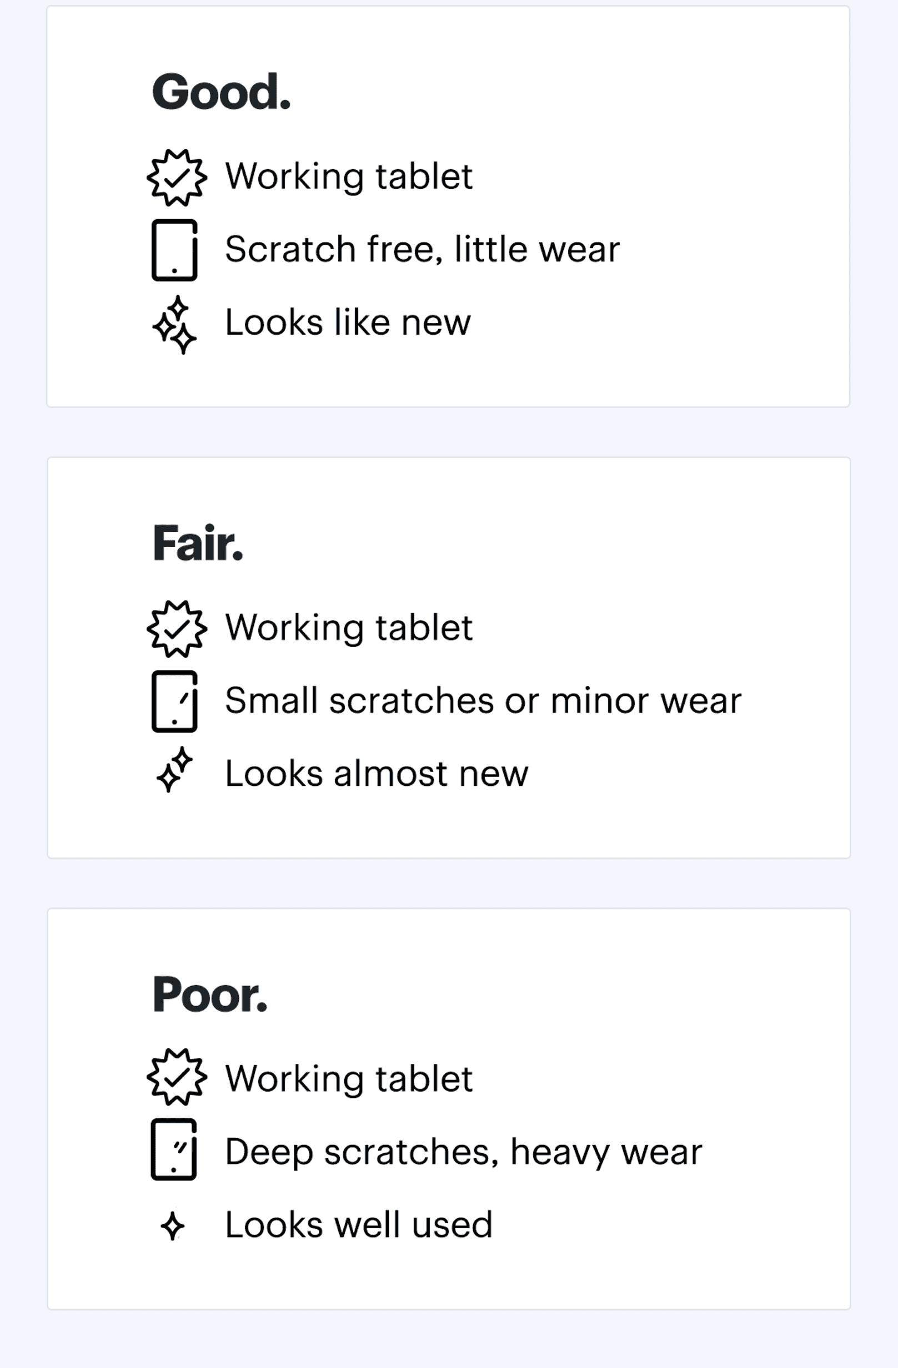
Task: Click the Looks almost new label
Action: pos(377,774)
